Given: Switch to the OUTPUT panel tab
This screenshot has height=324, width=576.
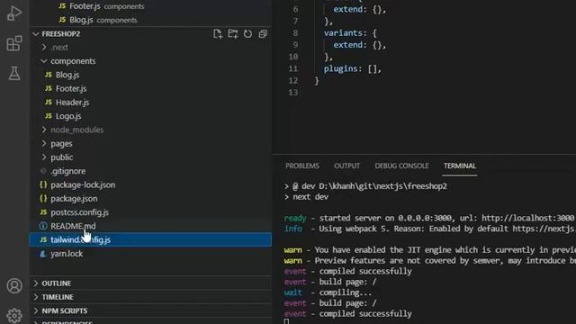Looking at the screenshot, I should pos(346,166).
